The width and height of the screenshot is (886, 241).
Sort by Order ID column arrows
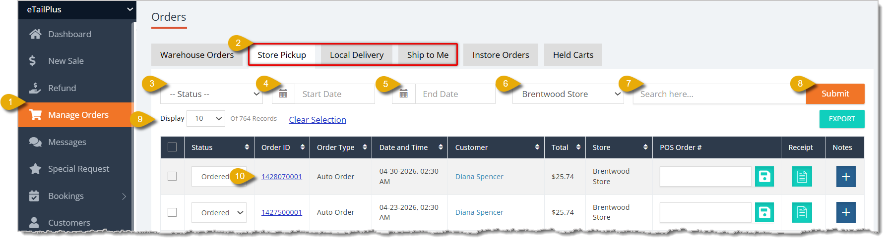303,147
